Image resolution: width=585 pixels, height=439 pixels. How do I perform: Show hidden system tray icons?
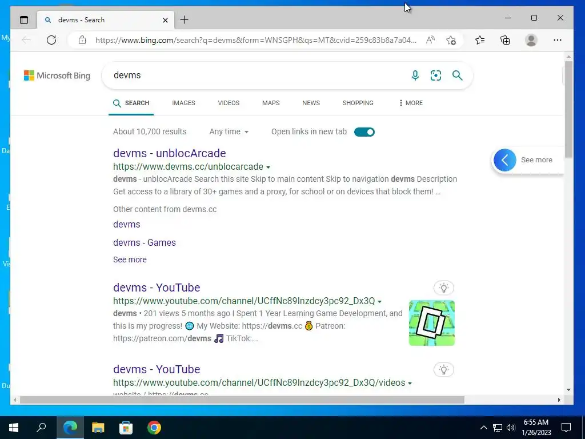coord(483,428)
